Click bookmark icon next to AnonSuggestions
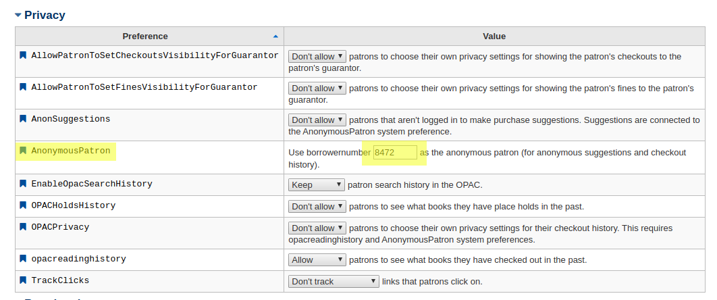This screenshot has width=717, height=300. (23, 119)
